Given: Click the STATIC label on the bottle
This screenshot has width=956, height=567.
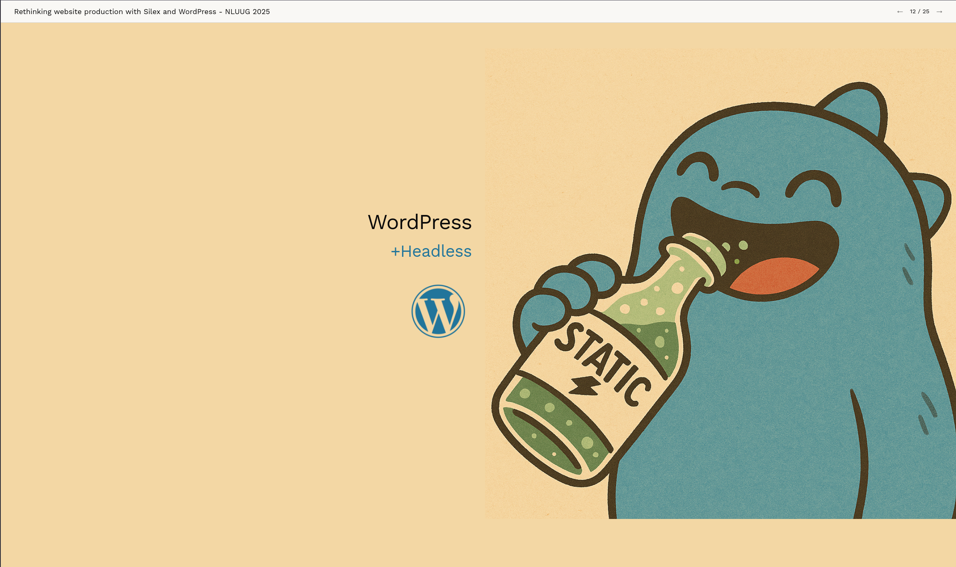Looking at the screenshot, I should tap(601, 362).
